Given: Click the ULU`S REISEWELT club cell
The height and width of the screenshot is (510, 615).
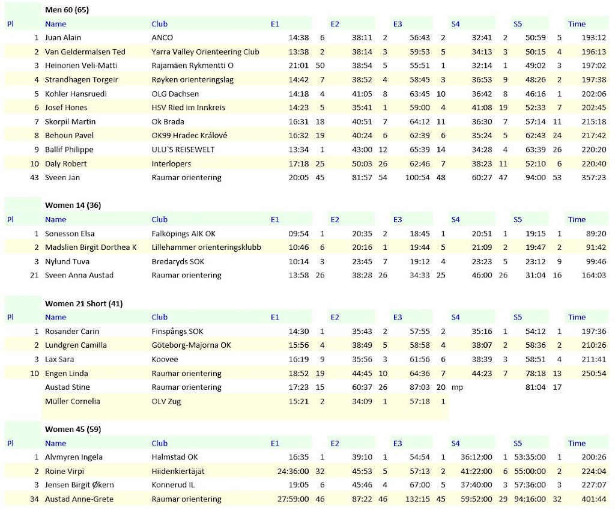Looking at the screenshot, I should click(x=183, y=150).
